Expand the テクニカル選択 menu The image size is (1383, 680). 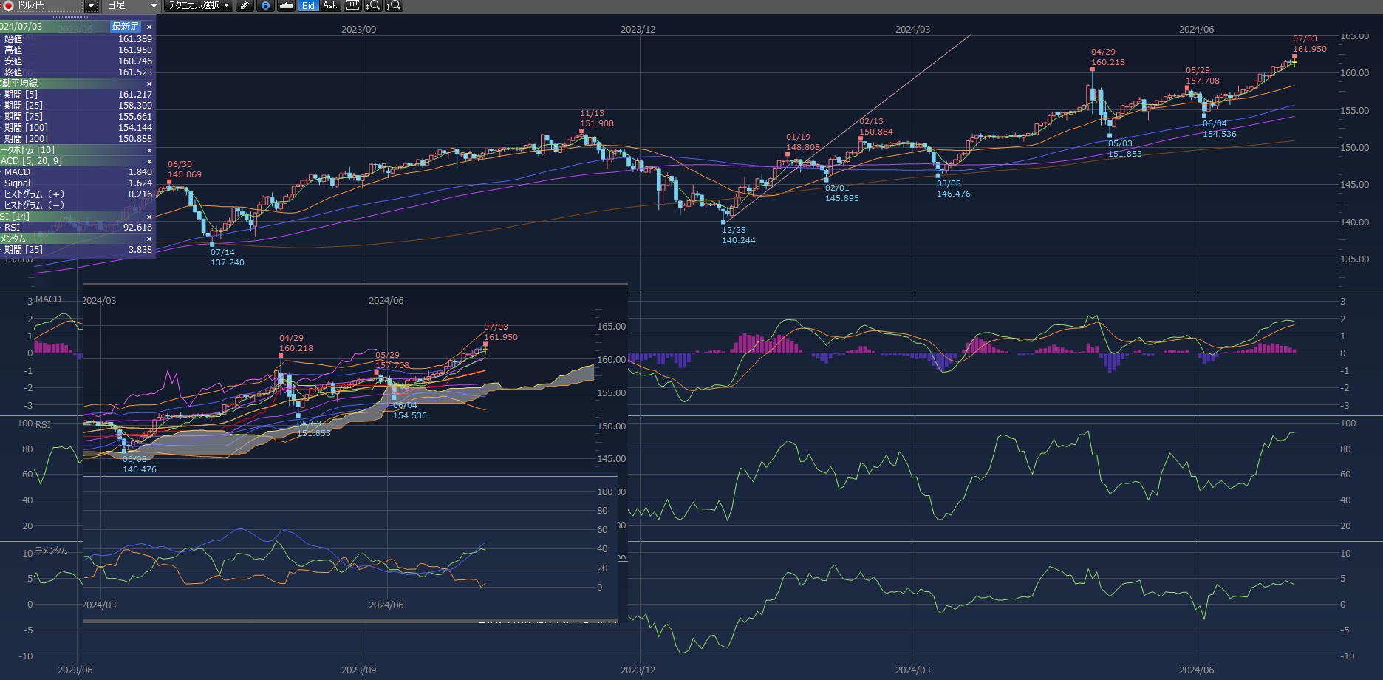click(x=197, y=6)
